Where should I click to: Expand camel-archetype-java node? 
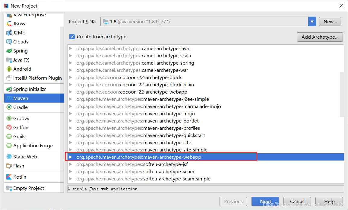pyautogui.click(x=71, y=48)
